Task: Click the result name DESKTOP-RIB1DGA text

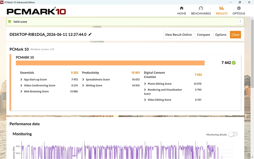Action: point(48,34)
